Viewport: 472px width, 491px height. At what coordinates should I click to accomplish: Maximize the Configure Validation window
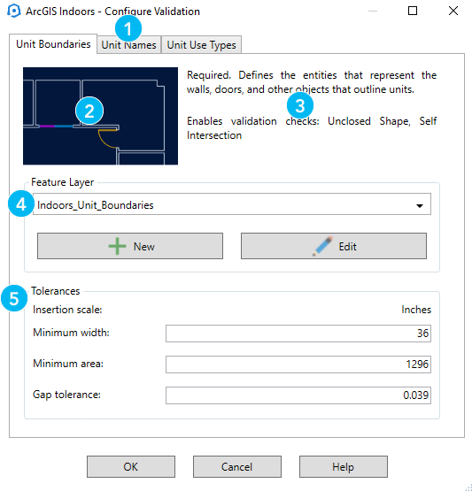pyautogui.click(x=413, y=11)
